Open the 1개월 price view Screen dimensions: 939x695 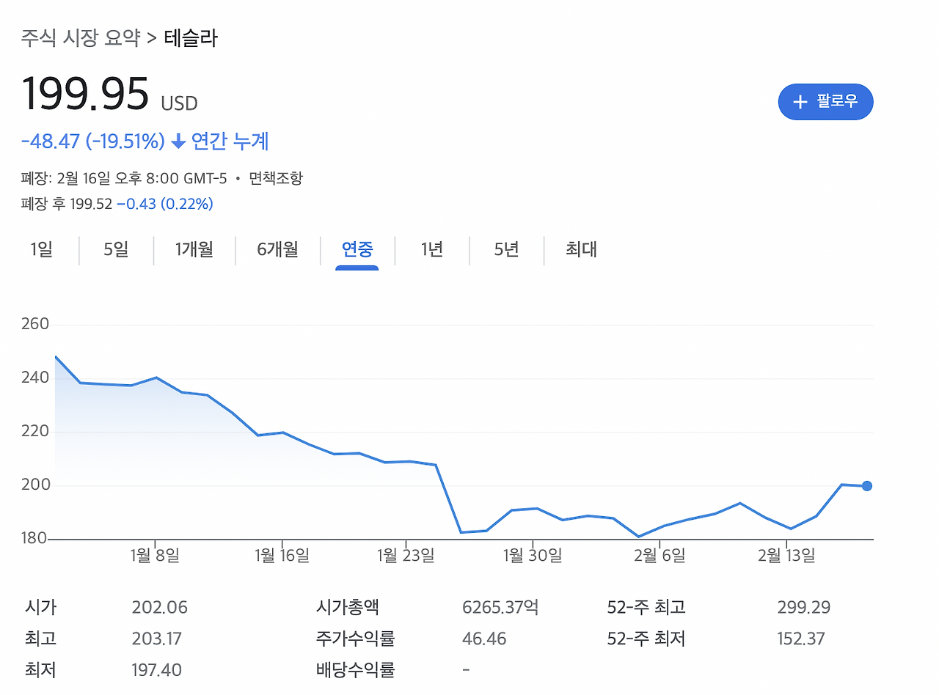pos(194,250)
